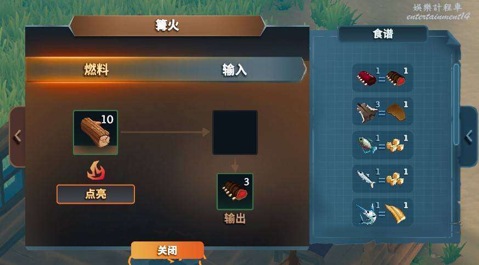Click cooked ribs result in first recipe

[x=396, y=78]
